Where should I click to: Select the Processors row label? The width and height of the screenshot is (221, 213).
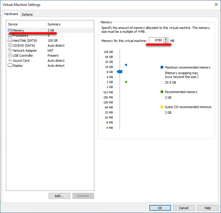coord(20,35)
